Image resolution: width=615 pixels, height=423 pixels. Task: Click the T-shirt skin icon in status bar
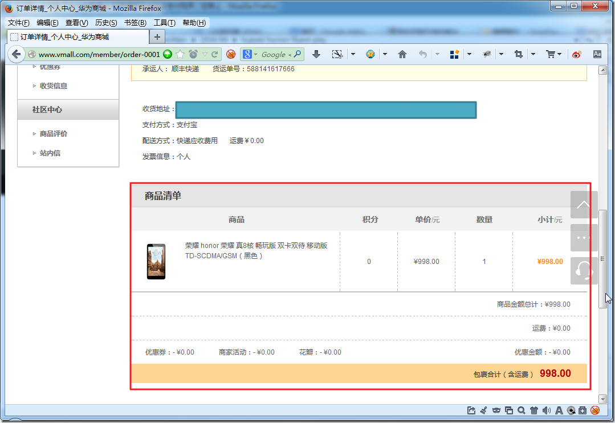pos(534,410)
